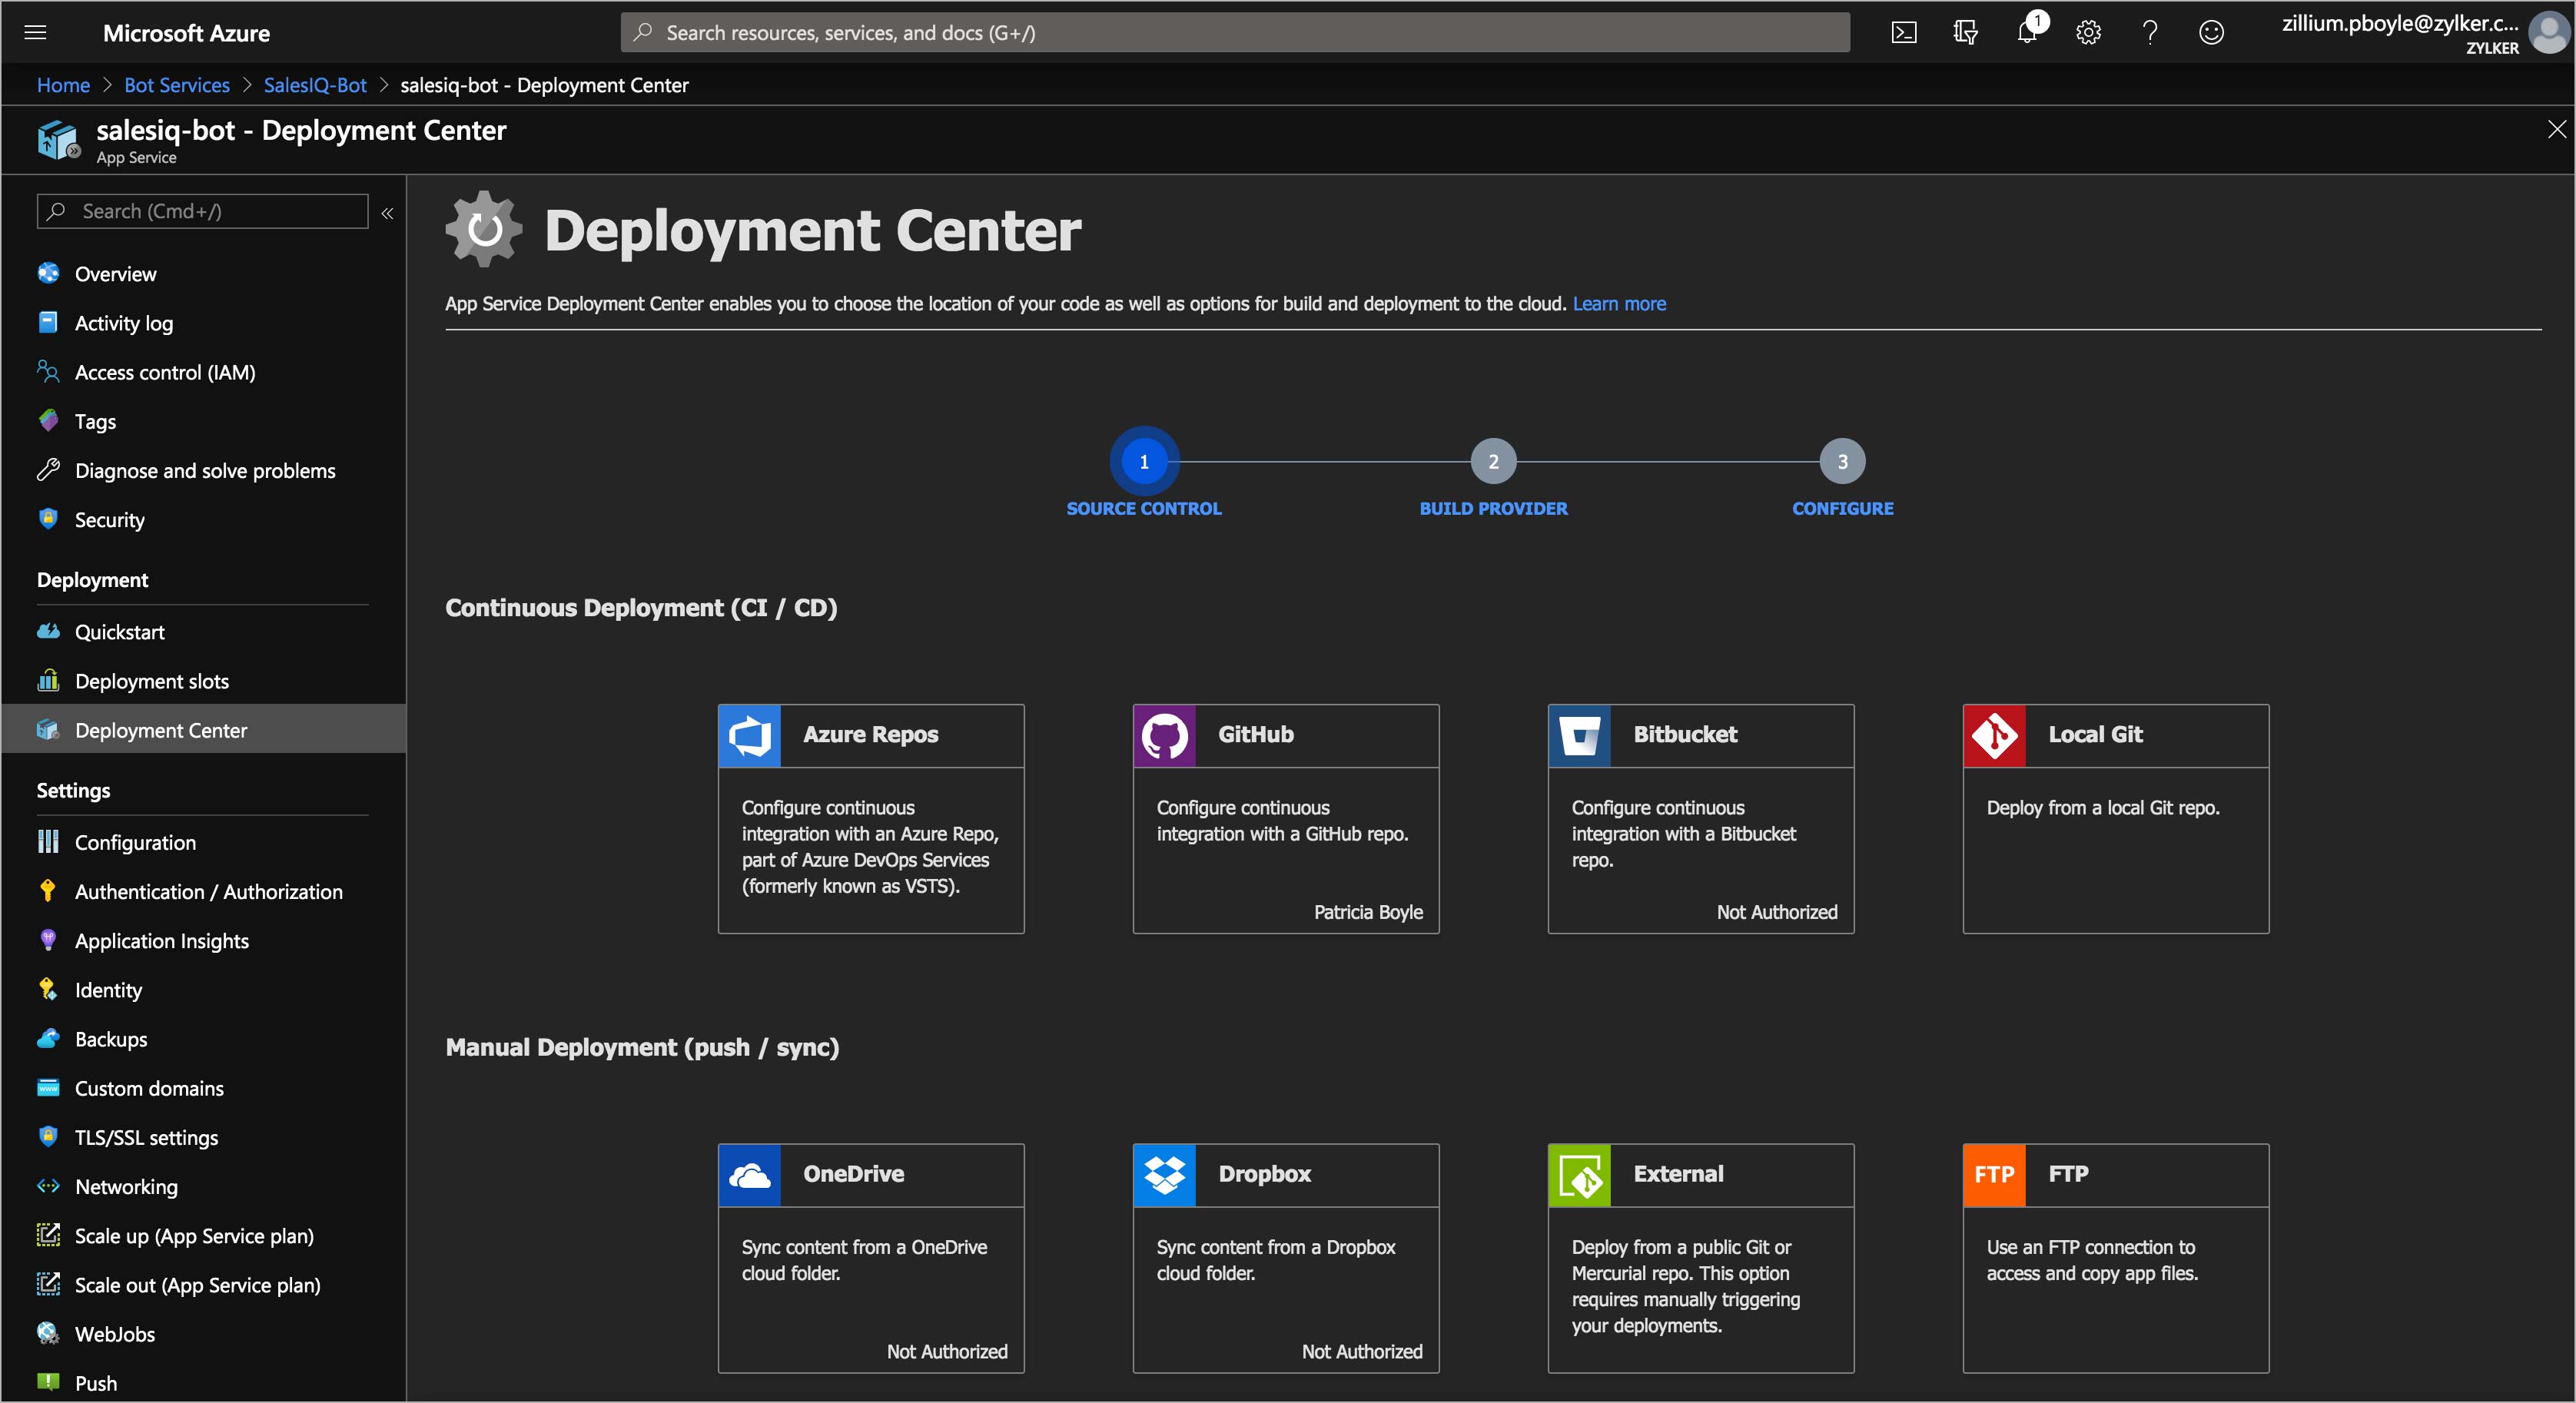Open Cloud Shell from the top bar

pos(1904,32)
